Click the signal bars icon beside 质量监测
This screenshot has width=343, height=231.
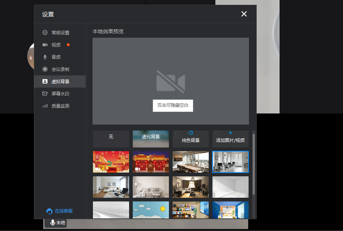[x=45, y=106]
